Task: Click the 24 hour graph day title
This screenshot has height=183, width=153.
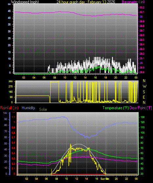Action: [86, 2]
